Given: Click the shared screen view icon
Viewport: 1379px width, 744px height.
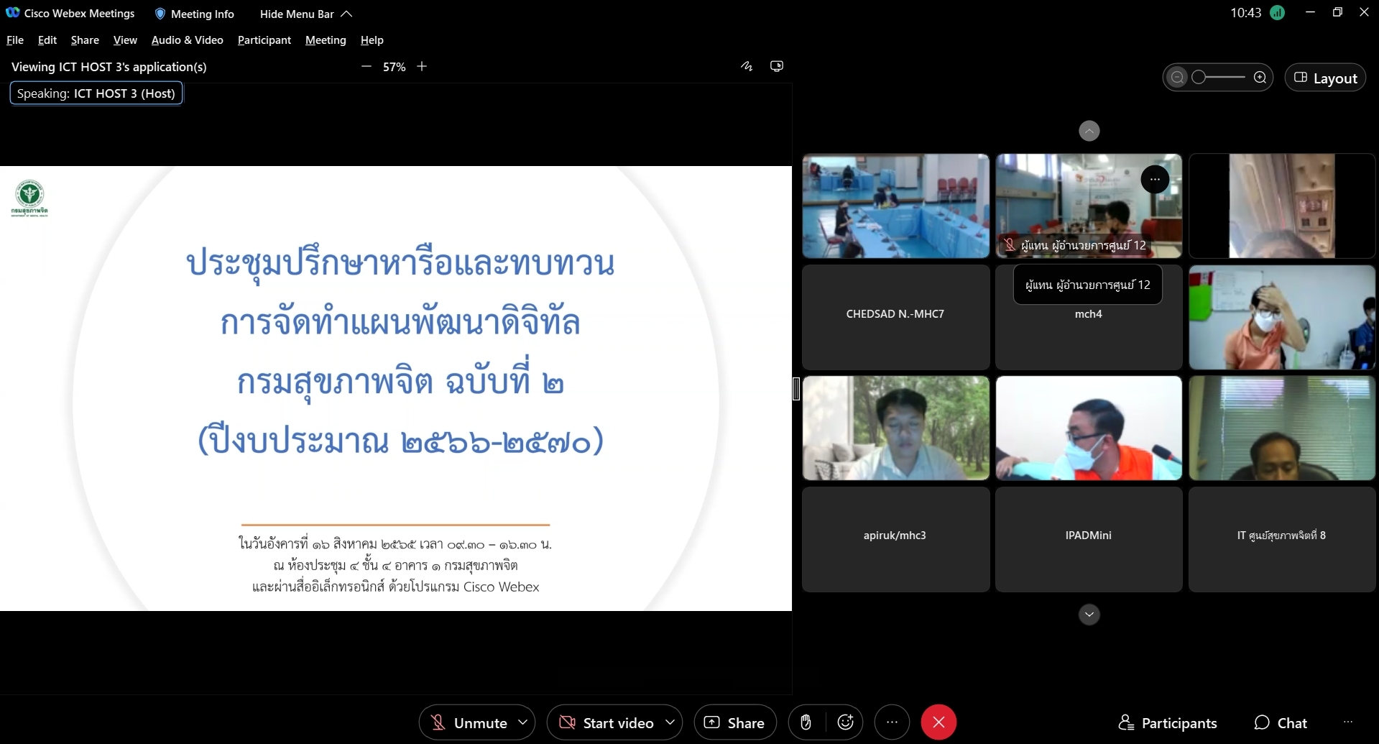Looking at the screenshot, I should point(777,66).
